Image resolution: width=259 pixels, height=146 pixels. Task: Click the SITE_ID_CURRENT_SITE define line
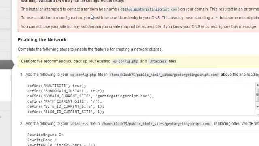point(66,106)
